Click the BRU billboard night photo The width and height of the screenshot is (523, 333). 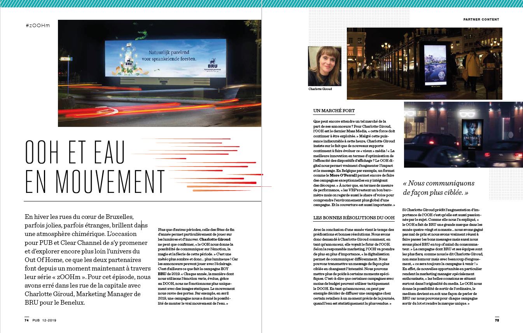[159, 73]
